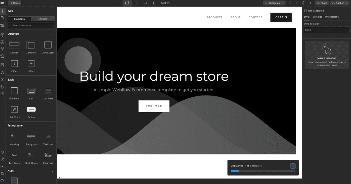The width and height of the screenshot is (351, 184).
Task: Toggle preview mode with the play icon
Action: 311,3
